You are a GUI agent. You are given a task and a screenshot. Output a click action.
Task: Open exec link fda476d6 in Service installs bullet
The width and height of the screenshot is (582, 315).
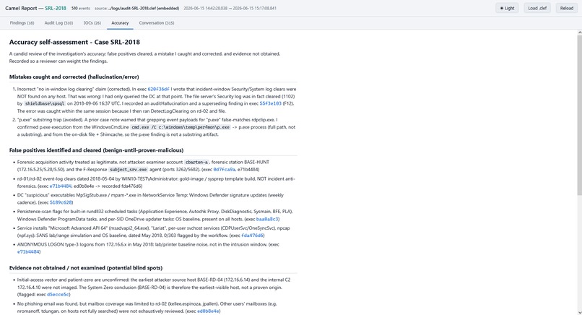tap(252, 236)
